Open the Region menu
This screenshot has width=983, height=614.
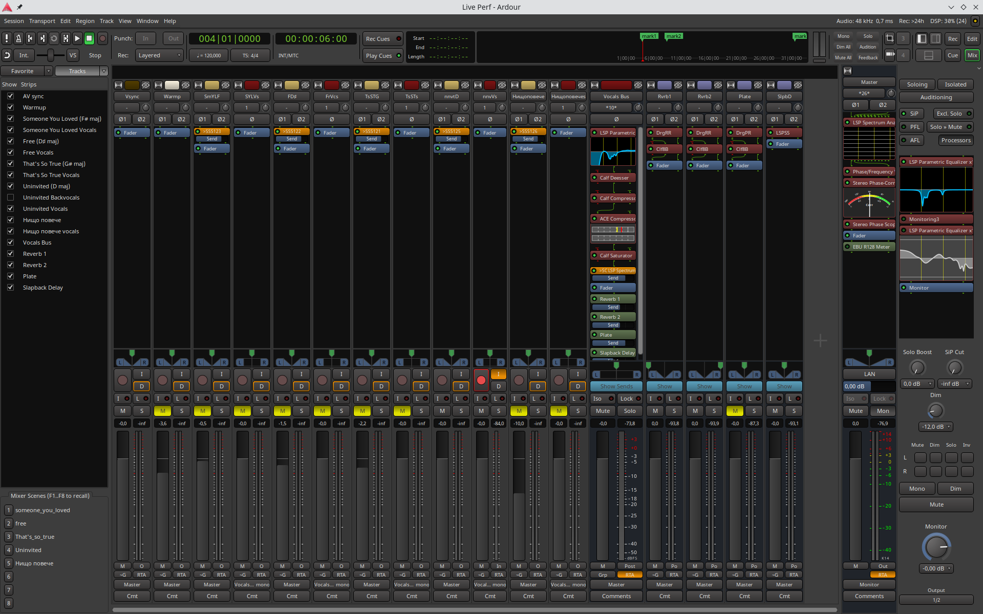click(85, 21)
